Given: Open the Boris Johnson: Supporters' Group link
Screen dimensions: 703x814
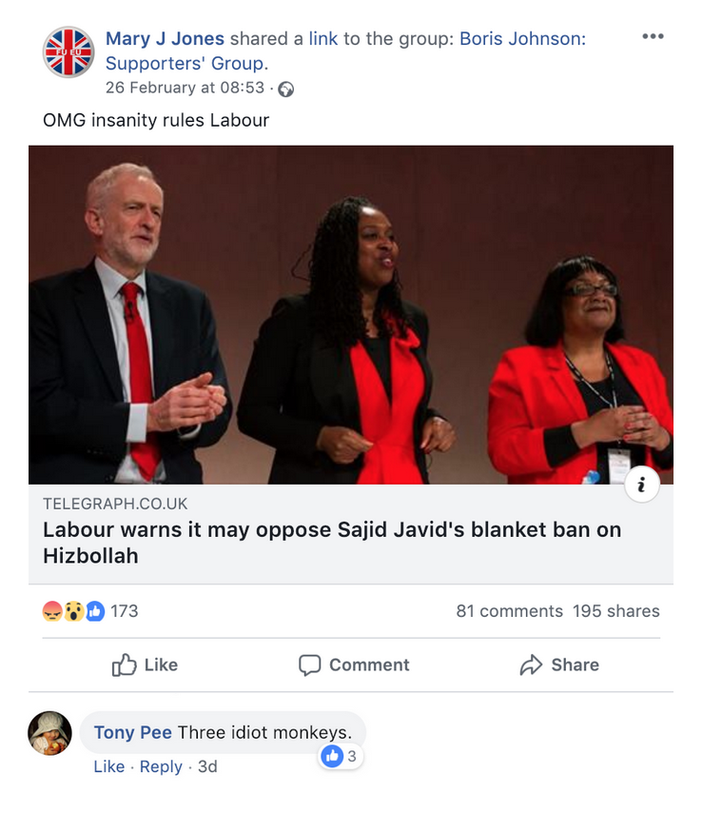Looking at the screenshot, I should click(x=345, y=50).
